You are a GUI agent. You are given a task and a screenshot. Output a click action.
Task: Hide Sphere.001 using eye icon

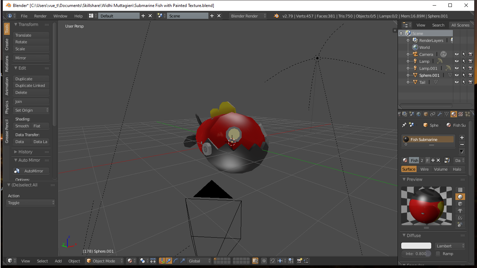pos(456,75)
